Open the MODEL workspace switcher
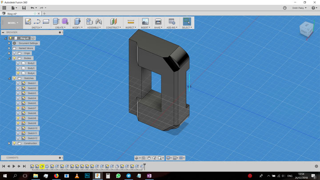This screenshot has width=320, height=180. 12,23
